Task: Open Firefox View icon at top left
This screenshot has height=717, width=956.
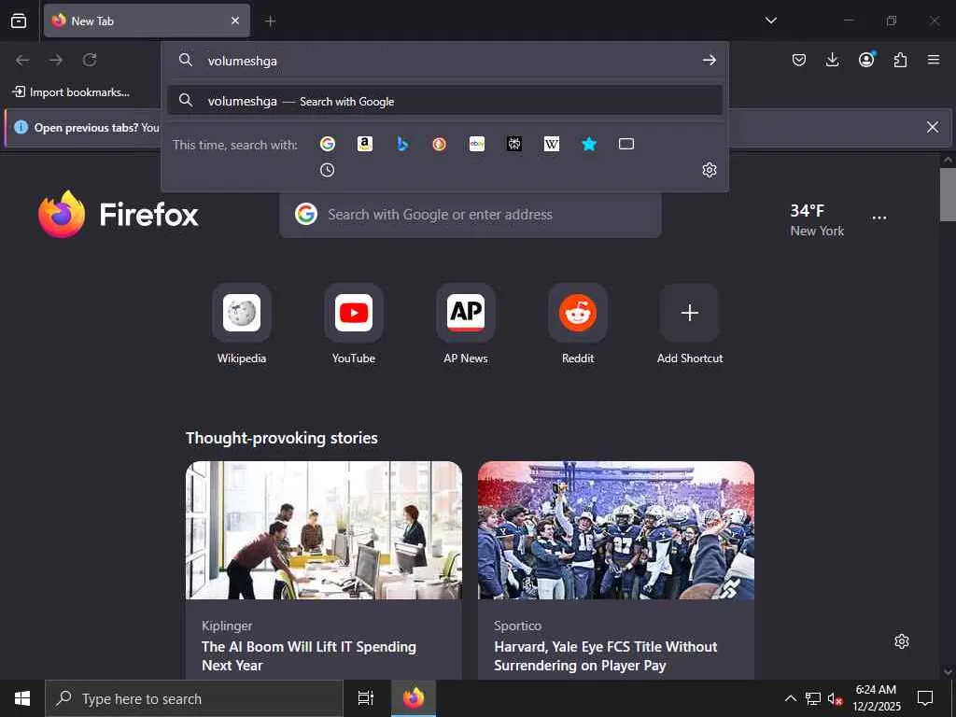Action: click(19, 21)
